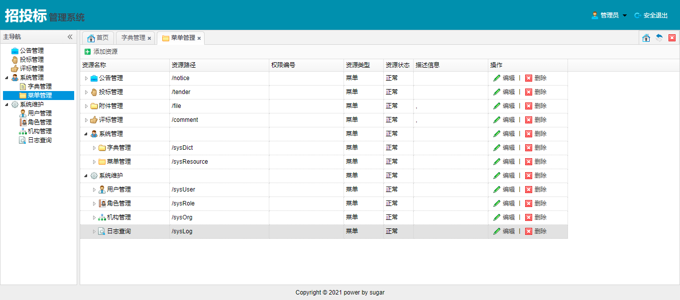This screenshot has height=300, width=680.
Task: Click pencil edit icon for 投标管理 row
Action: click(497, 92)
